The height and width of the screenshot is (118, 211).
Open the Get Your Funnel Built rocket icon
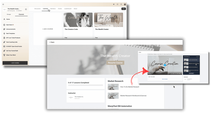(x=4, y=51)
